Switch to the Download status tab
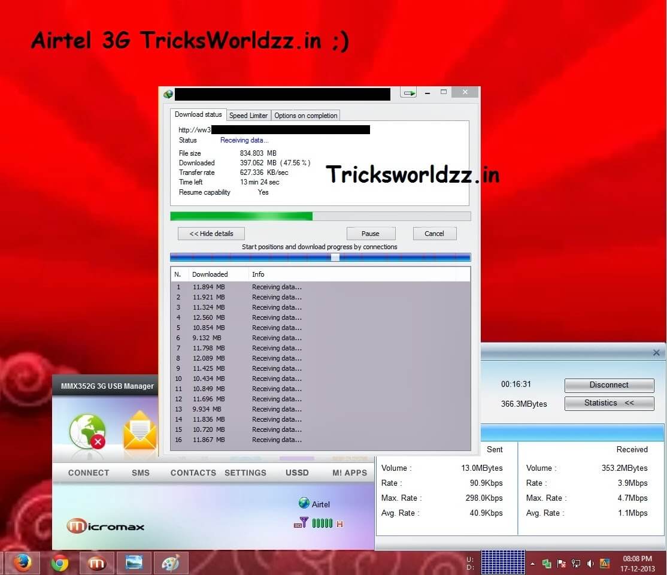This screenshot has width=667, height=575. 198,114
